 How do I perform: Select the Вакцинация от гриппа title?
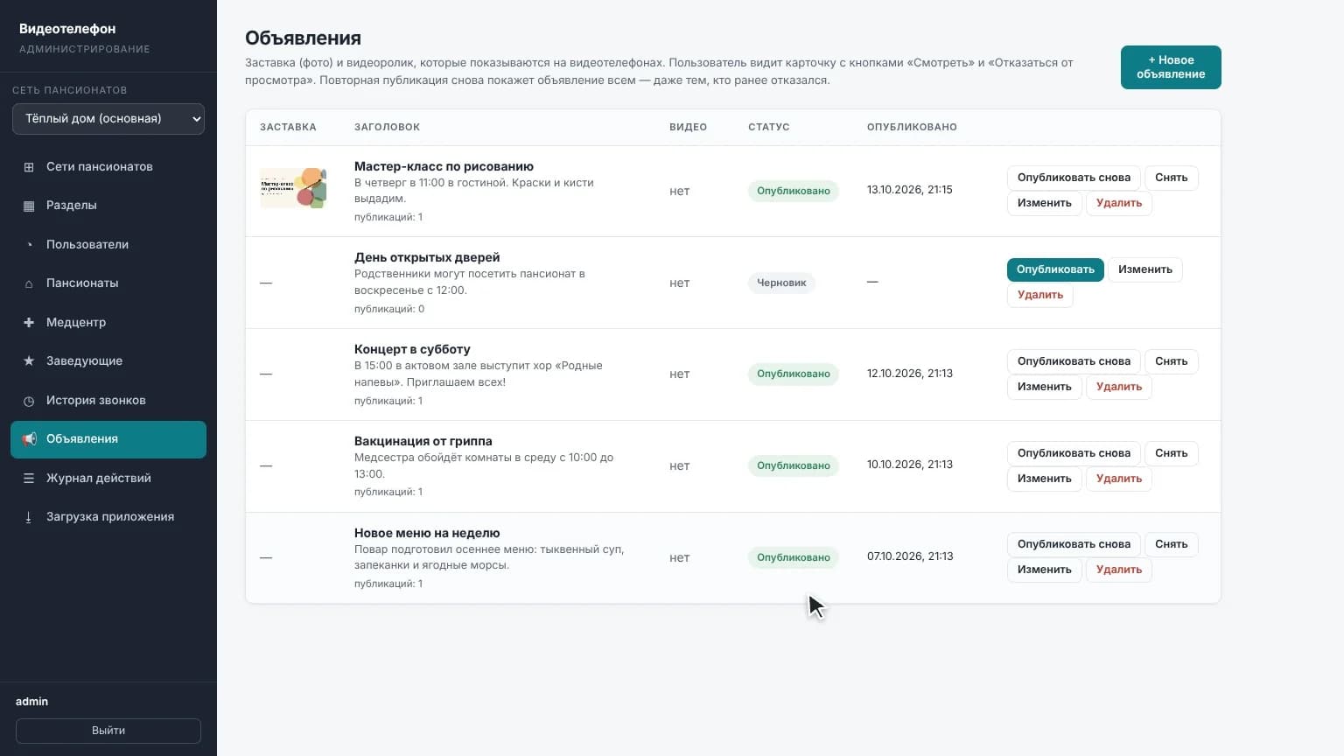click(x=423, y=441)
